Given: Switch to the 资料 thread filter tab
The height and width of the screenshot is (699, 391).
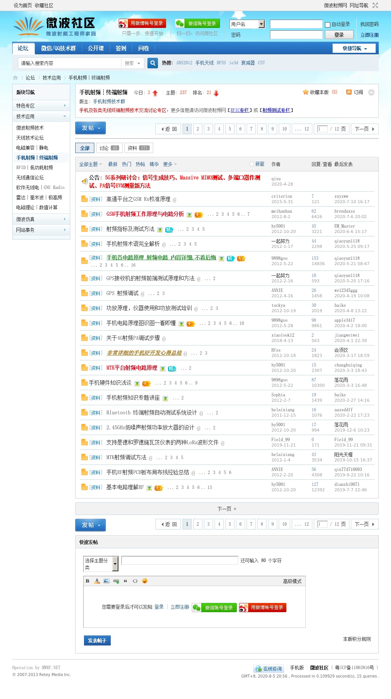Looking at the screenshot, I should 139,148.
